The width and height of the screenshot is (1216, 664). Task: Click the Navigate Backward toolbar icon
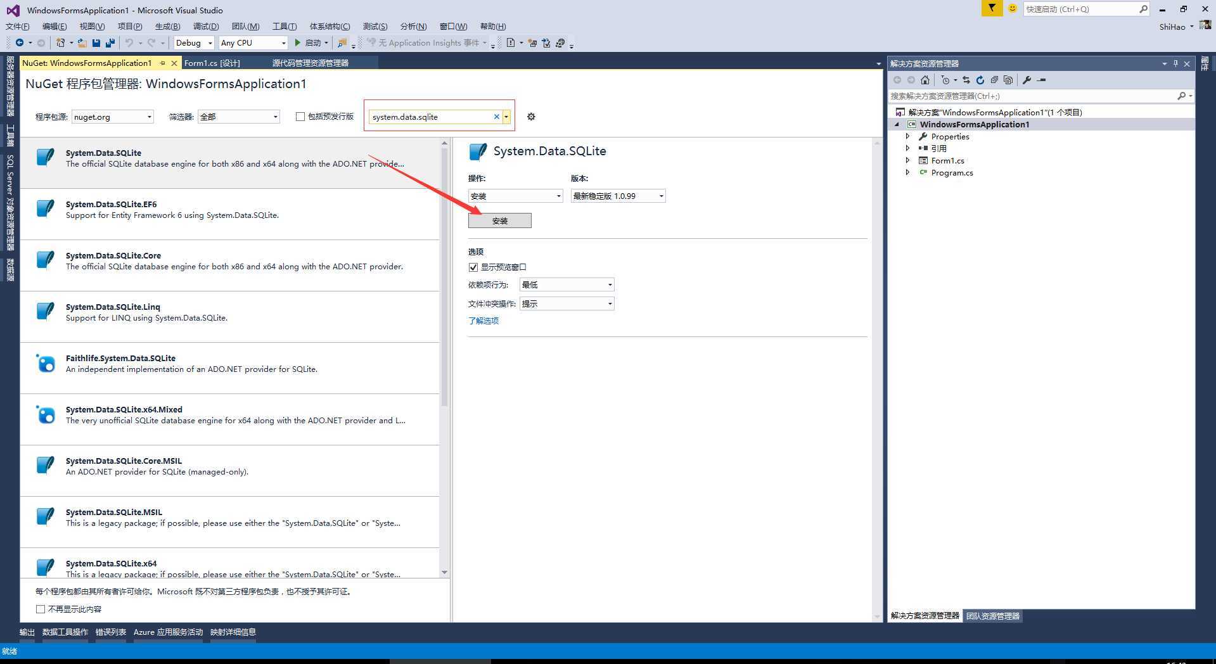[x=20, y=42]
